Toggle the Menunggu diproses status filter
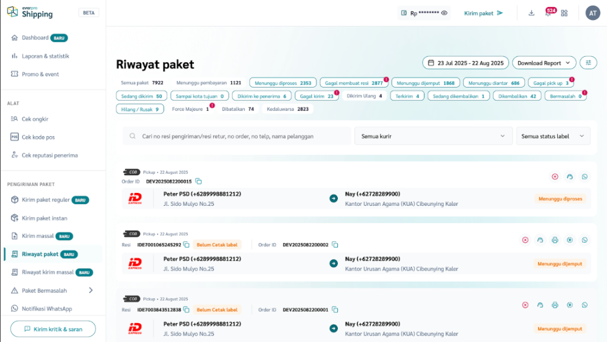 [x=282, y=83]
